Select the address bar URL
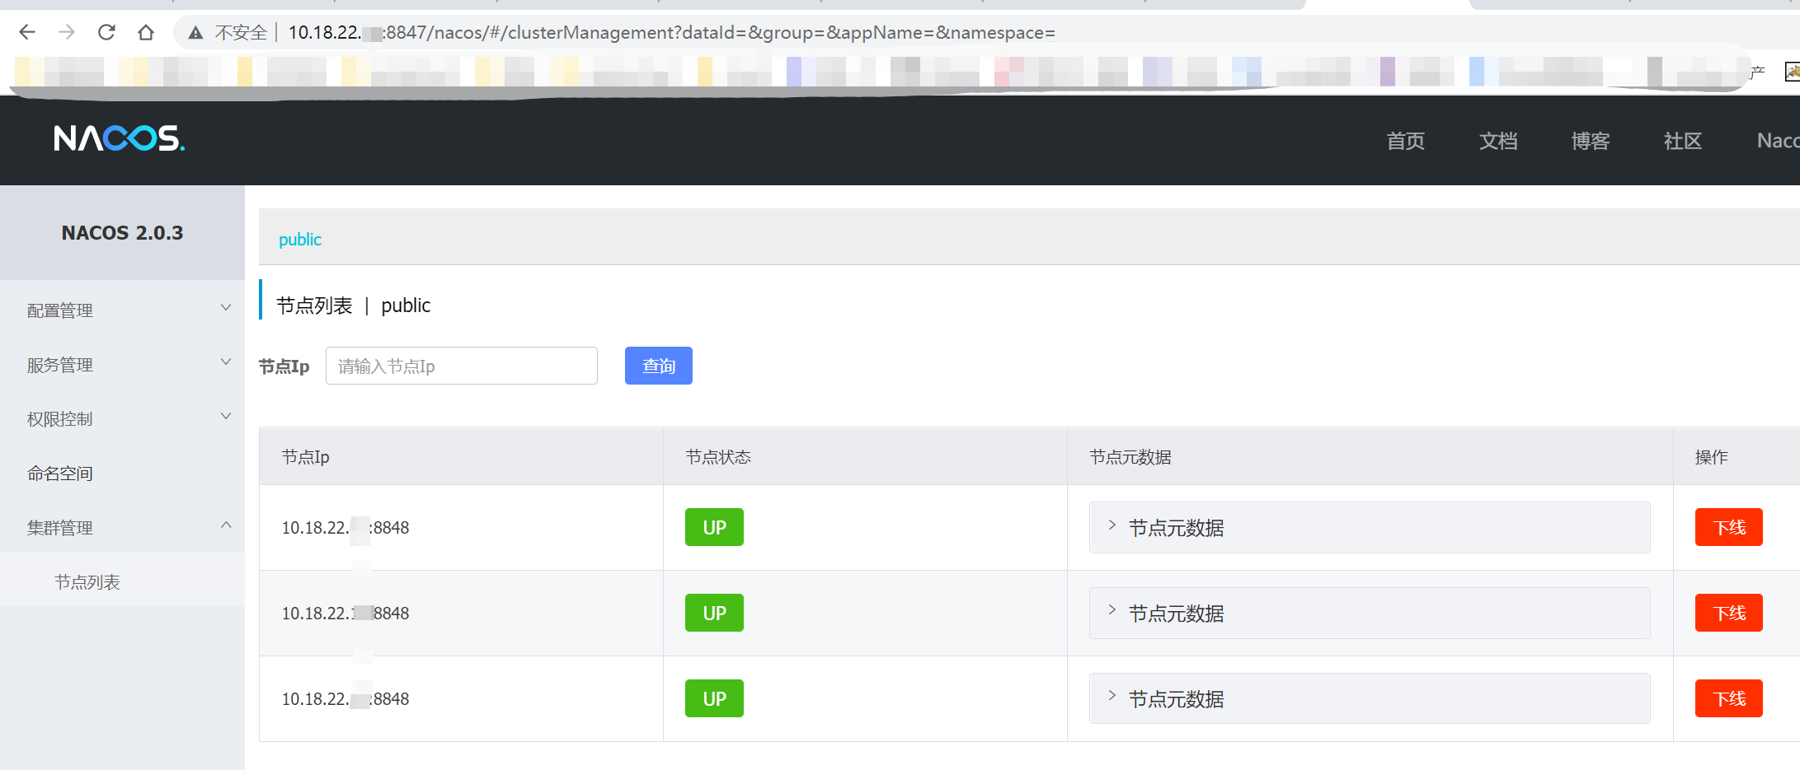Screen dimensions: 1800x770 pyautogui.click(x=671, y=32)
